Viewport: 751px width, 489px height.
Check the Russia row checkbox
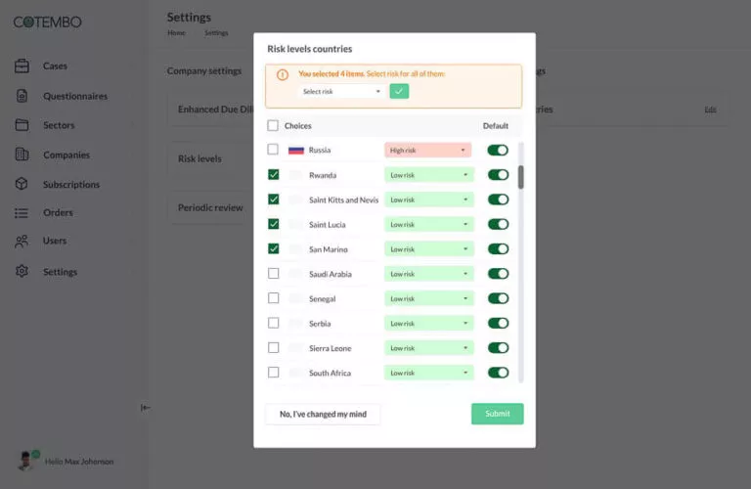[x=273, y=150]
